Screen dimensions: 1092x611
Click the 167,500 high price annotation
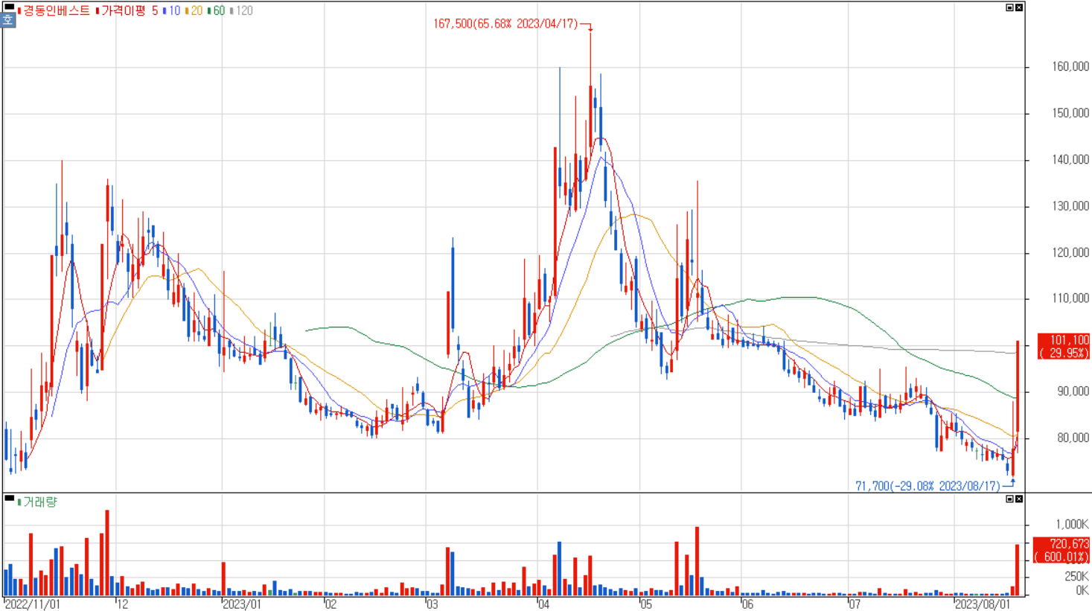click(505, 24)
